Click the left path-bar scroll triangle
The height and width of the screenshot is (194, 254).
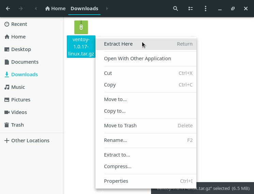click(x=36, y=9)
